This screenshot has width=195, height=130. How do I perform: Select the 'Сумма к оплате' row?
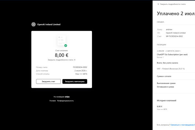click(x=164, y=76)
